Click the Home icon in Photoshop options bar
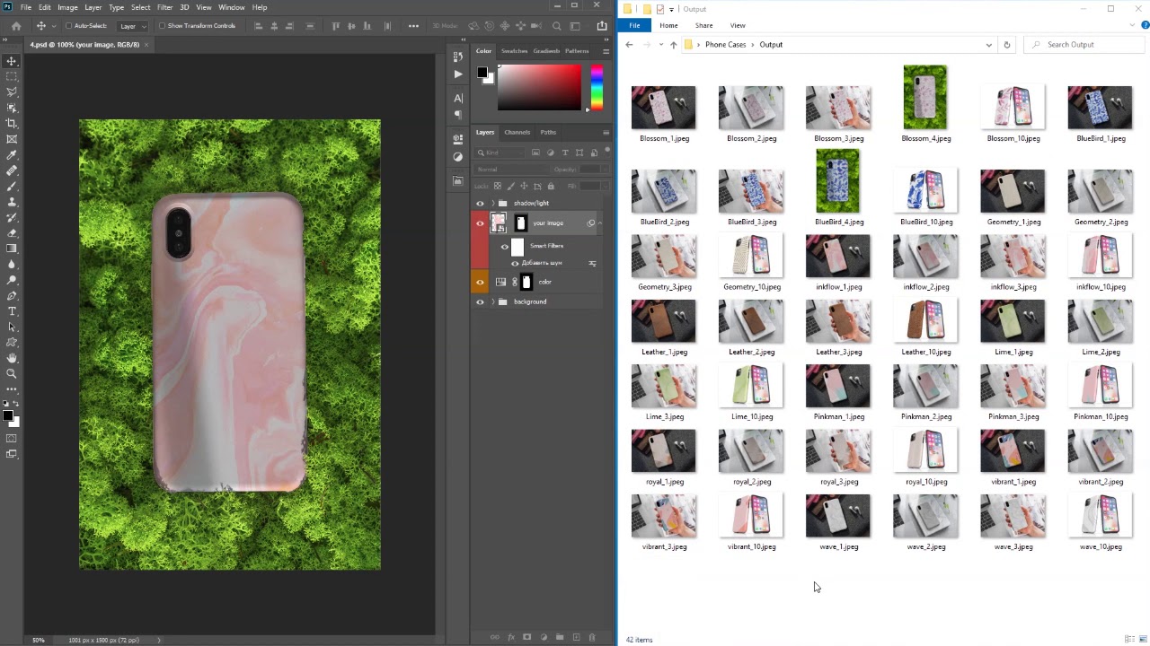1150x646 pixels. point(16,26)
